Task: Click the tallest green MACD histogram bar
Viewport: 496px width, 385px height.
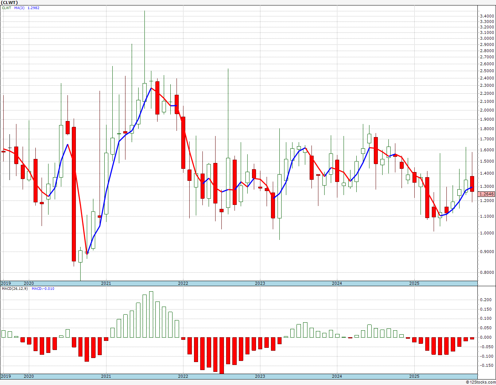Action: pyautogui.click(x=151, y=314)
